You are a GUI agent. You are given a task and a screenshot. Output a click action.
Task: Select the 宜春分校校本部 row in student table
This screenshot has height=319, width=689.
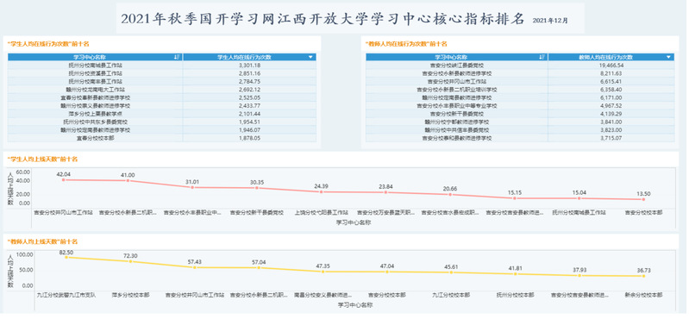tap(162, 138)
